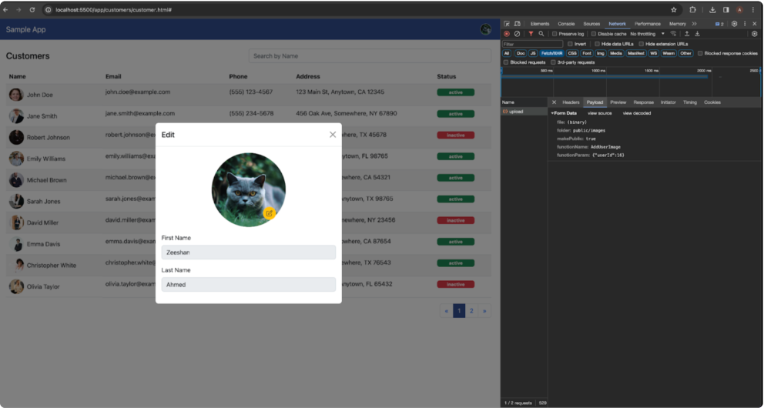764x408 pixels.
Task: Toggle the browser side panel icon
Action: (726, 10)
